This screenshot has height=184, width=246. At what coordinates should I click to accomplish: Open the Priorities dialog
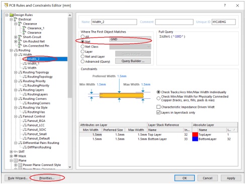click(x=47, y=178)
